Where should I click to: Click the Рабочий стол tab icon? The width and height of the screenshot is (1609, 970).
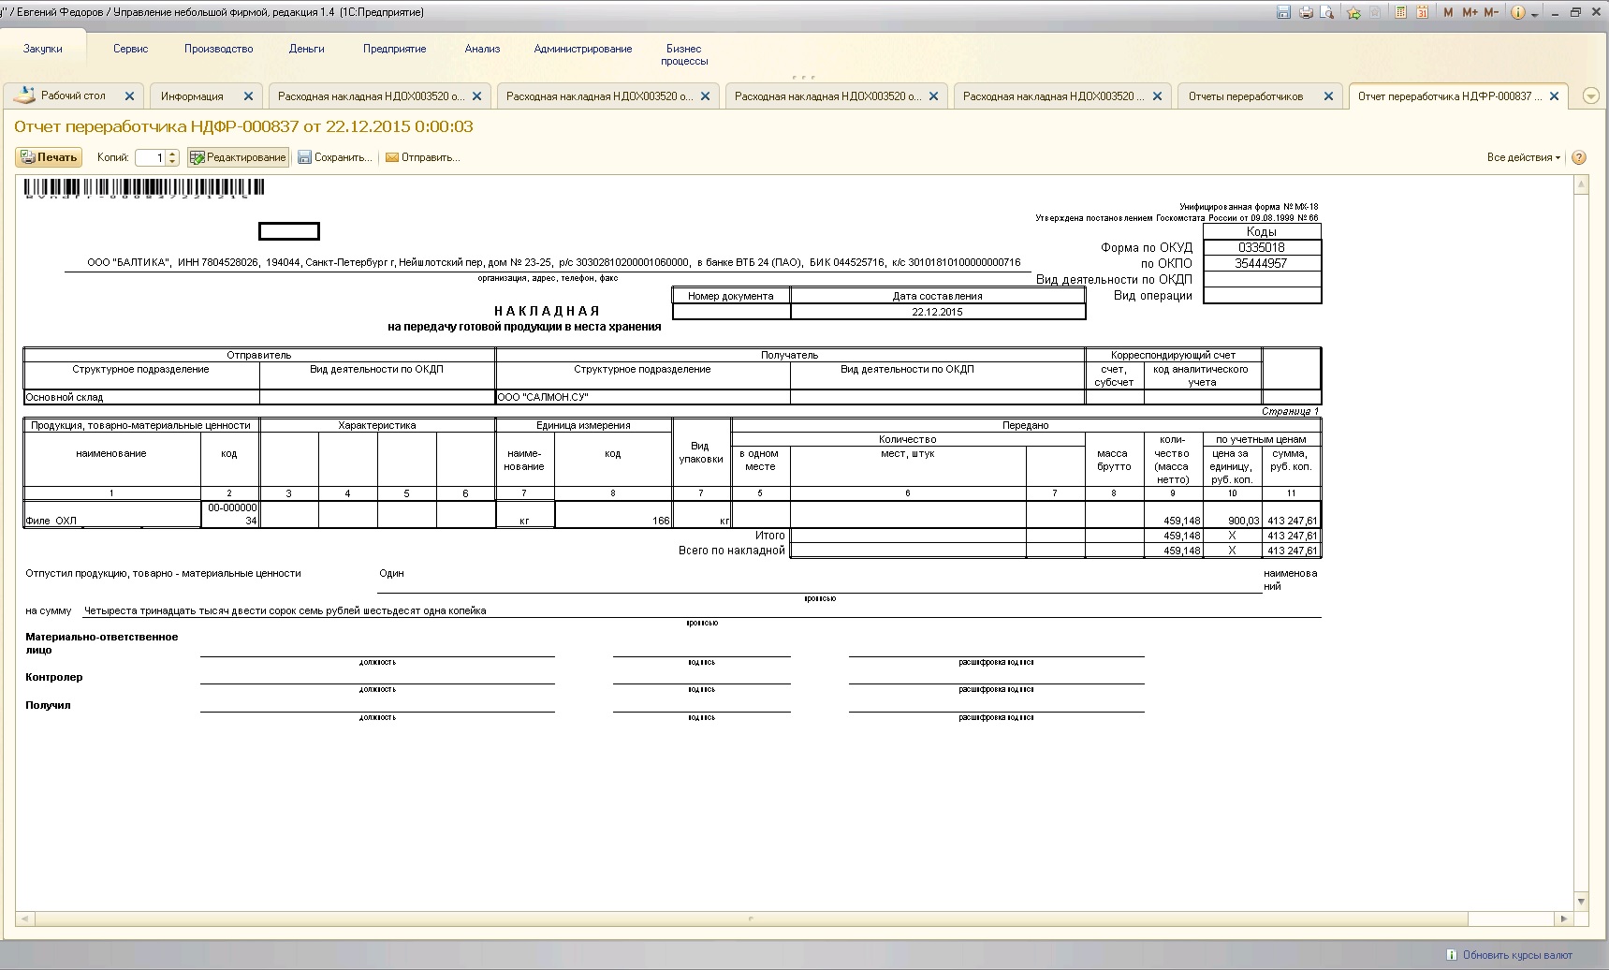point(25,95)
